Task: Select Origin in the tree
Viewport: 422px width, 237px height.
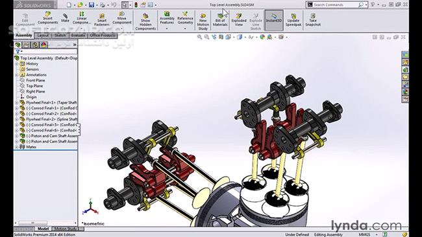Action: pos(31,97)
